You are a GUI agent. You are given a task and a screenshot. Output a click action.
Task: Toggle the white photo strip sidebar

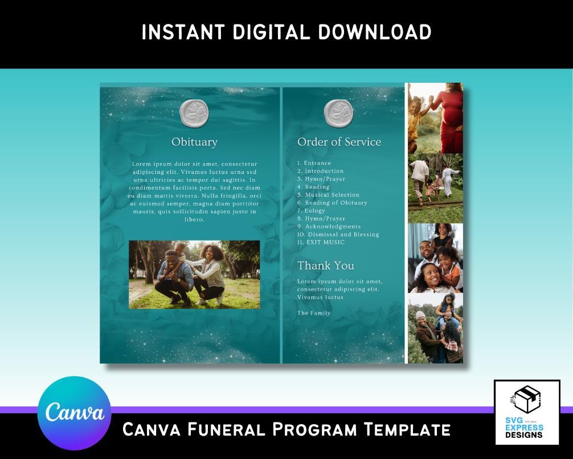point(435,222)
